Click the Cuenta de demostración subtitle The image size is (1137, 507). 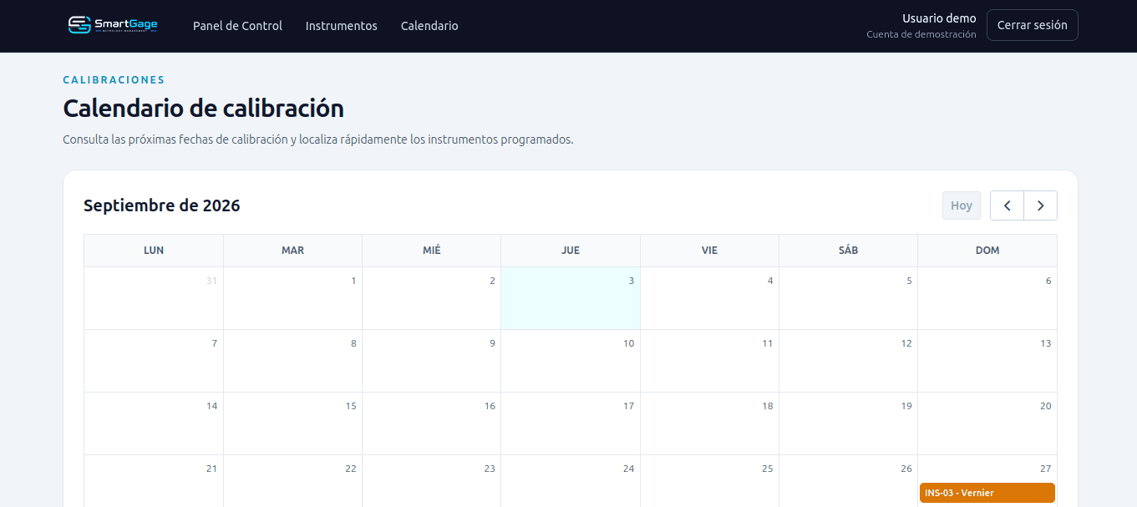click(921, 35)
